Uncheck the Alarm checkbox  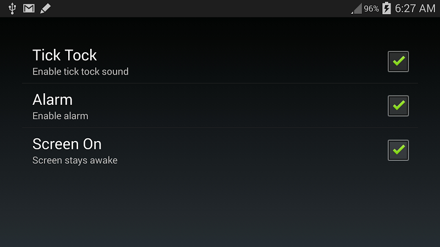(398, 106)
